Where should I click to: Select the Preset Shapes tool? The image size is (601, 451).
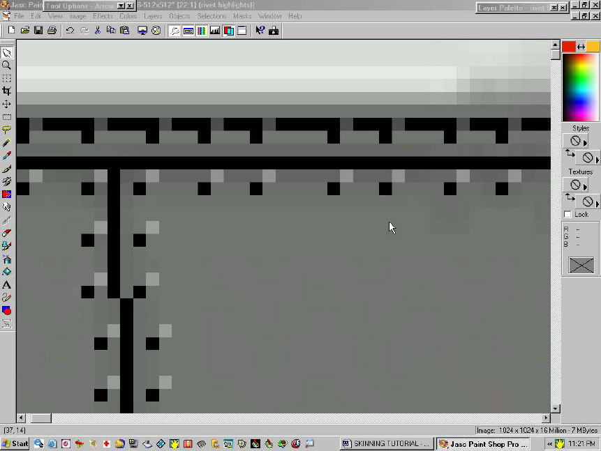click(7, 310)
